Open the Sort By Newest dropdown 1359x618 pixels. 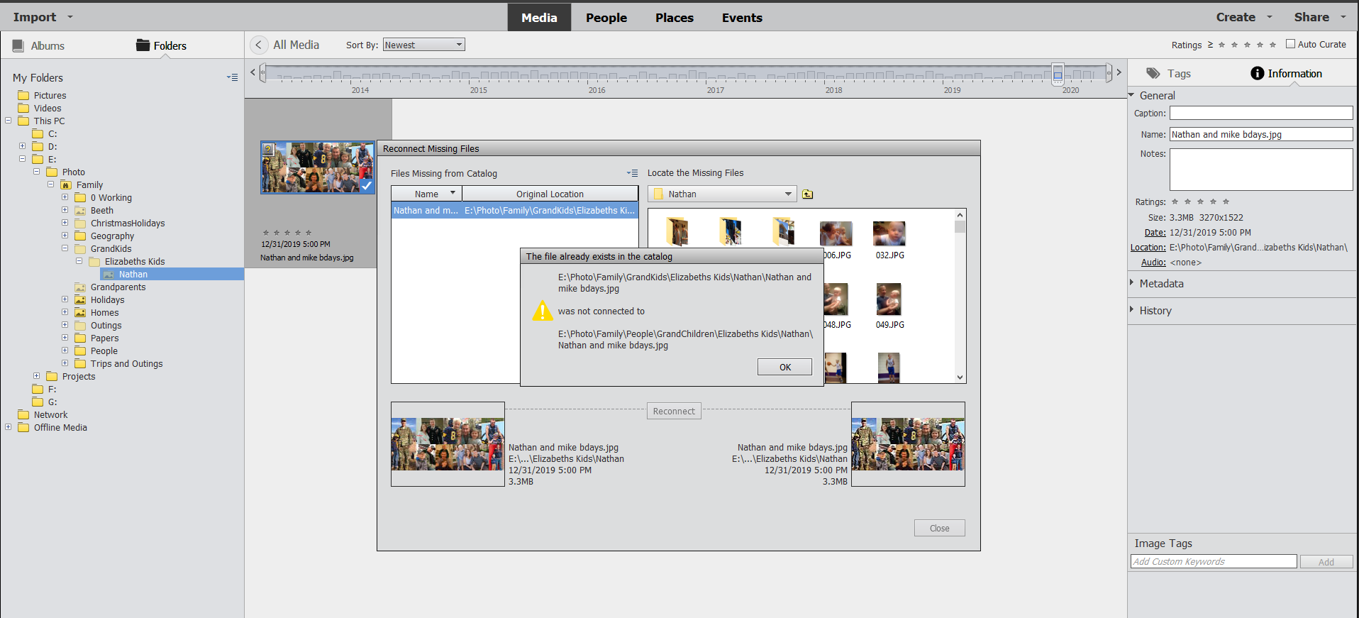point(423,45)
